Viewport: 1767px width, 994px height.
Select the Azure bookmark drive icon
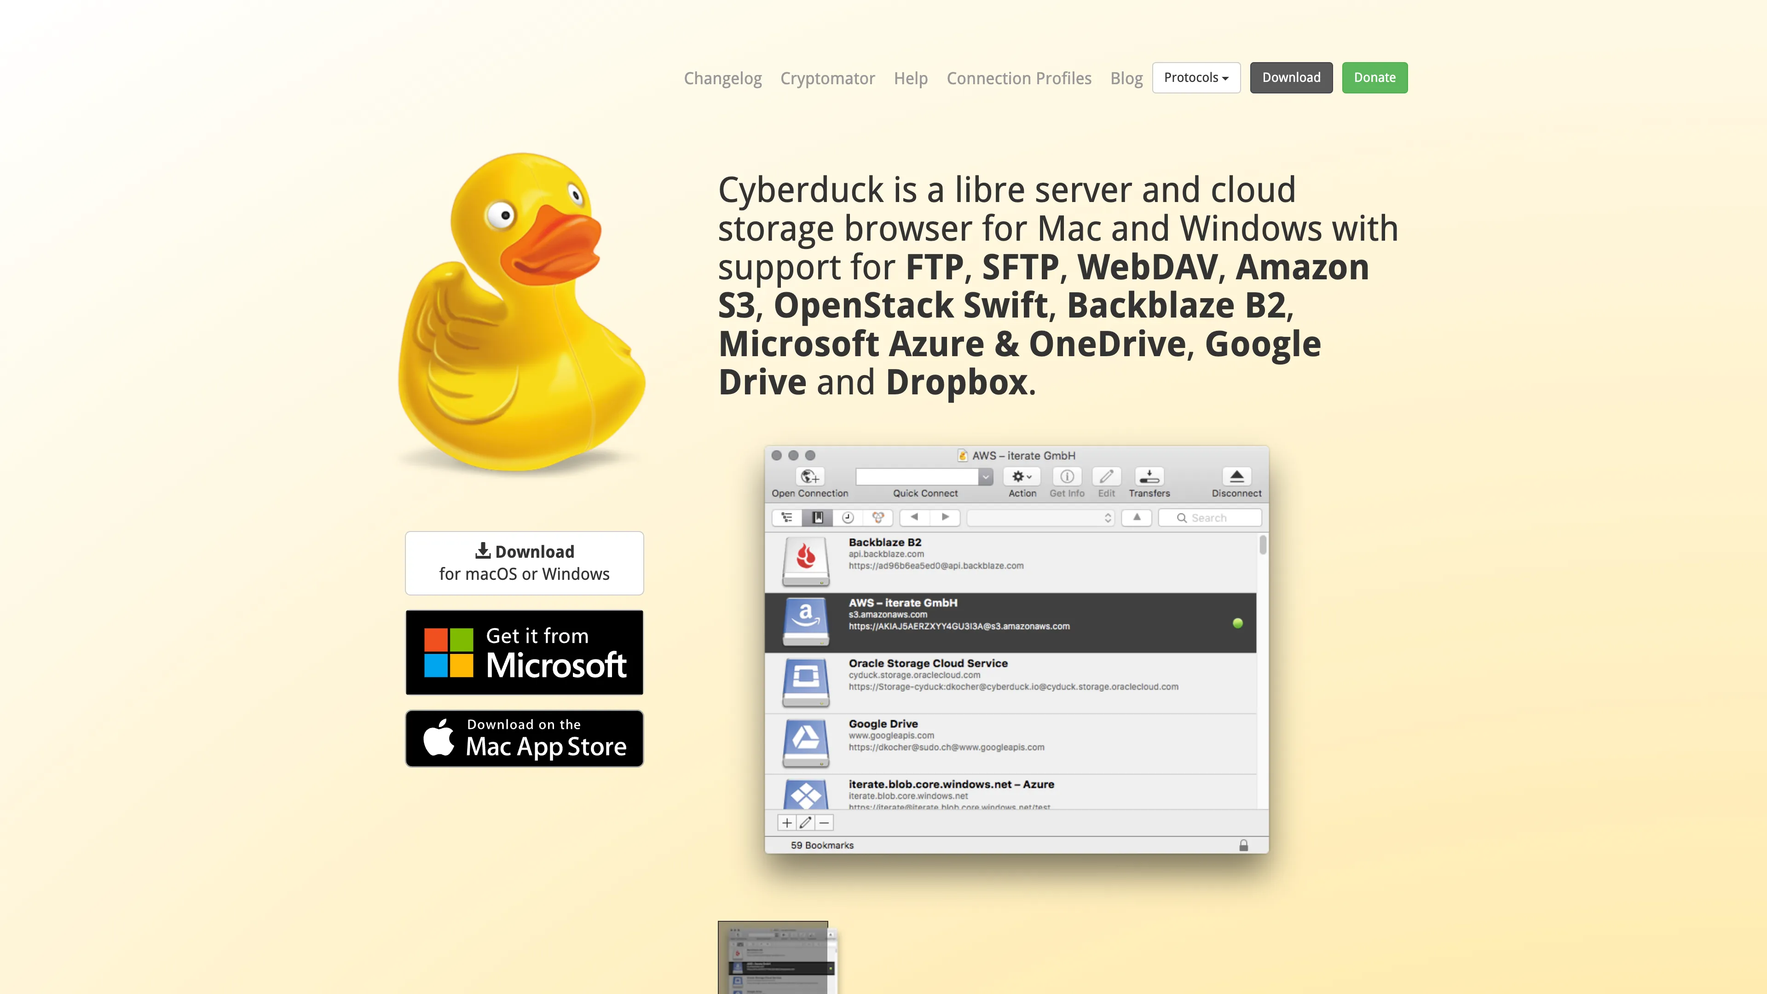(x=806, y=794)
